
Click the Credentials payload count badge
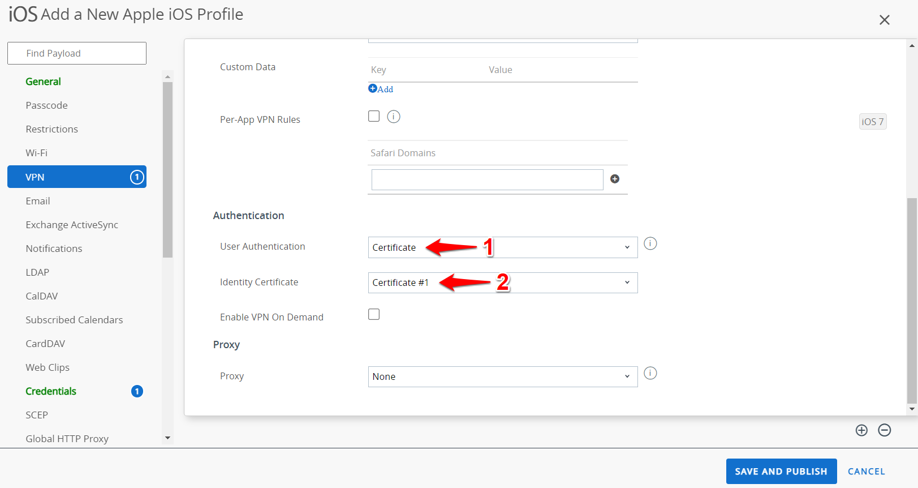137,391
